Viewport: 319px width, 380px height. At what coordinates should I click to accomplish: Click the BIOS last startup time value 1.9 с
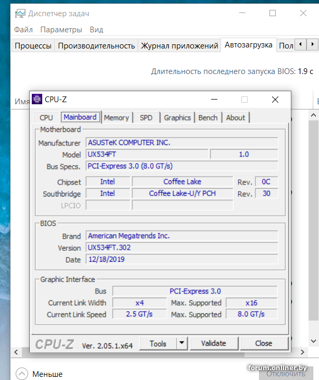point(305,71)
